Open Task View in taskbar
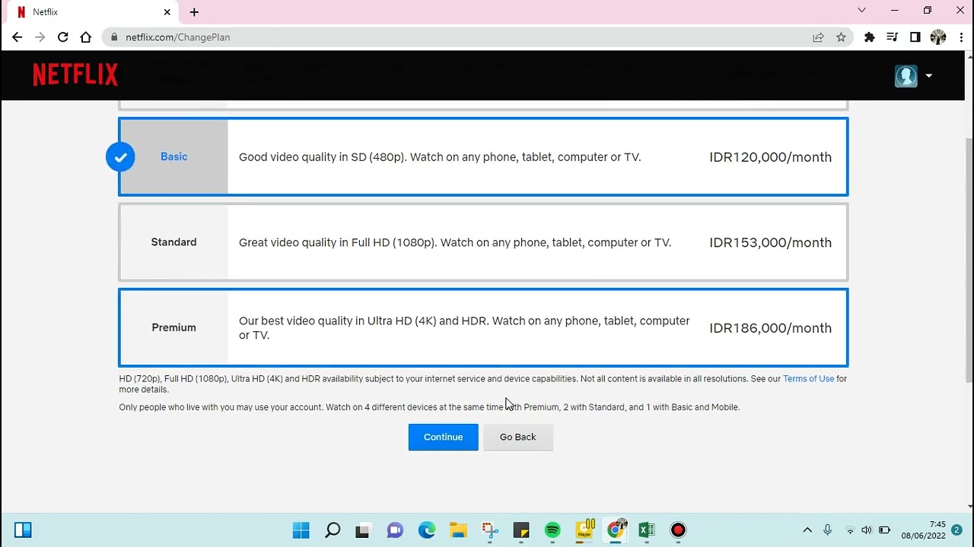 tap(363, 530)
